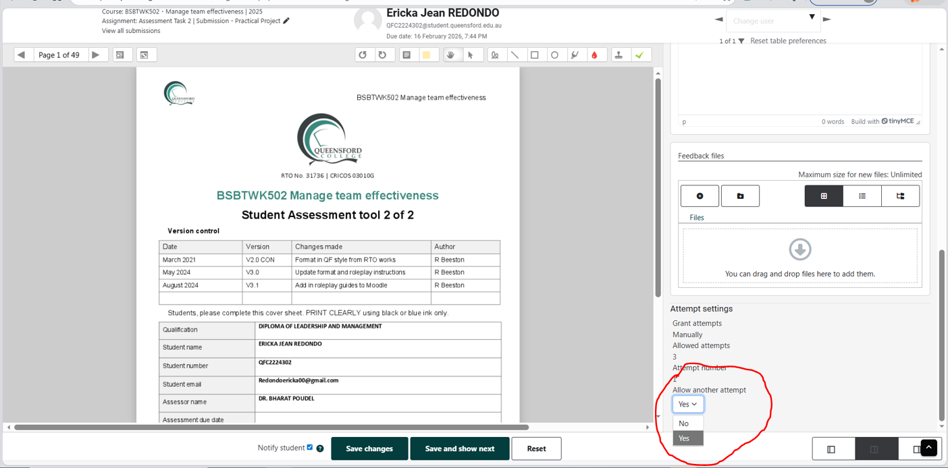Image resolution: width=948 pixels, height=468 pixels.
Task: Pick the oval annotation tool
Action: [x=554, y=55]
